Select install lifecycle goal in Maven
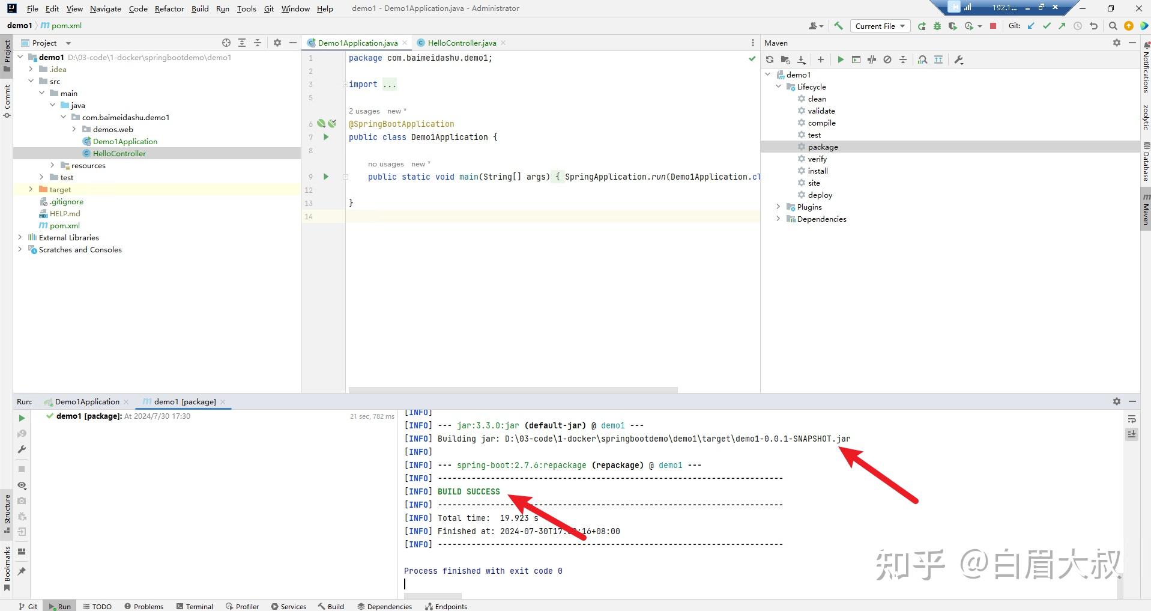The width and height of the screenshot is (1151, 611). [818, 171]
